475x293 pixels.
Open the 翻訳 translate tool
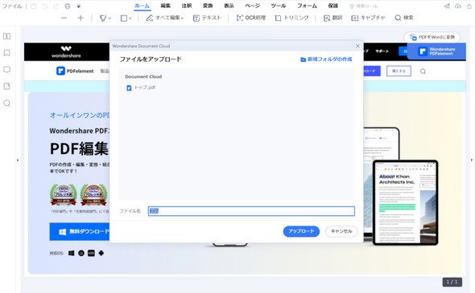point(333,18)
